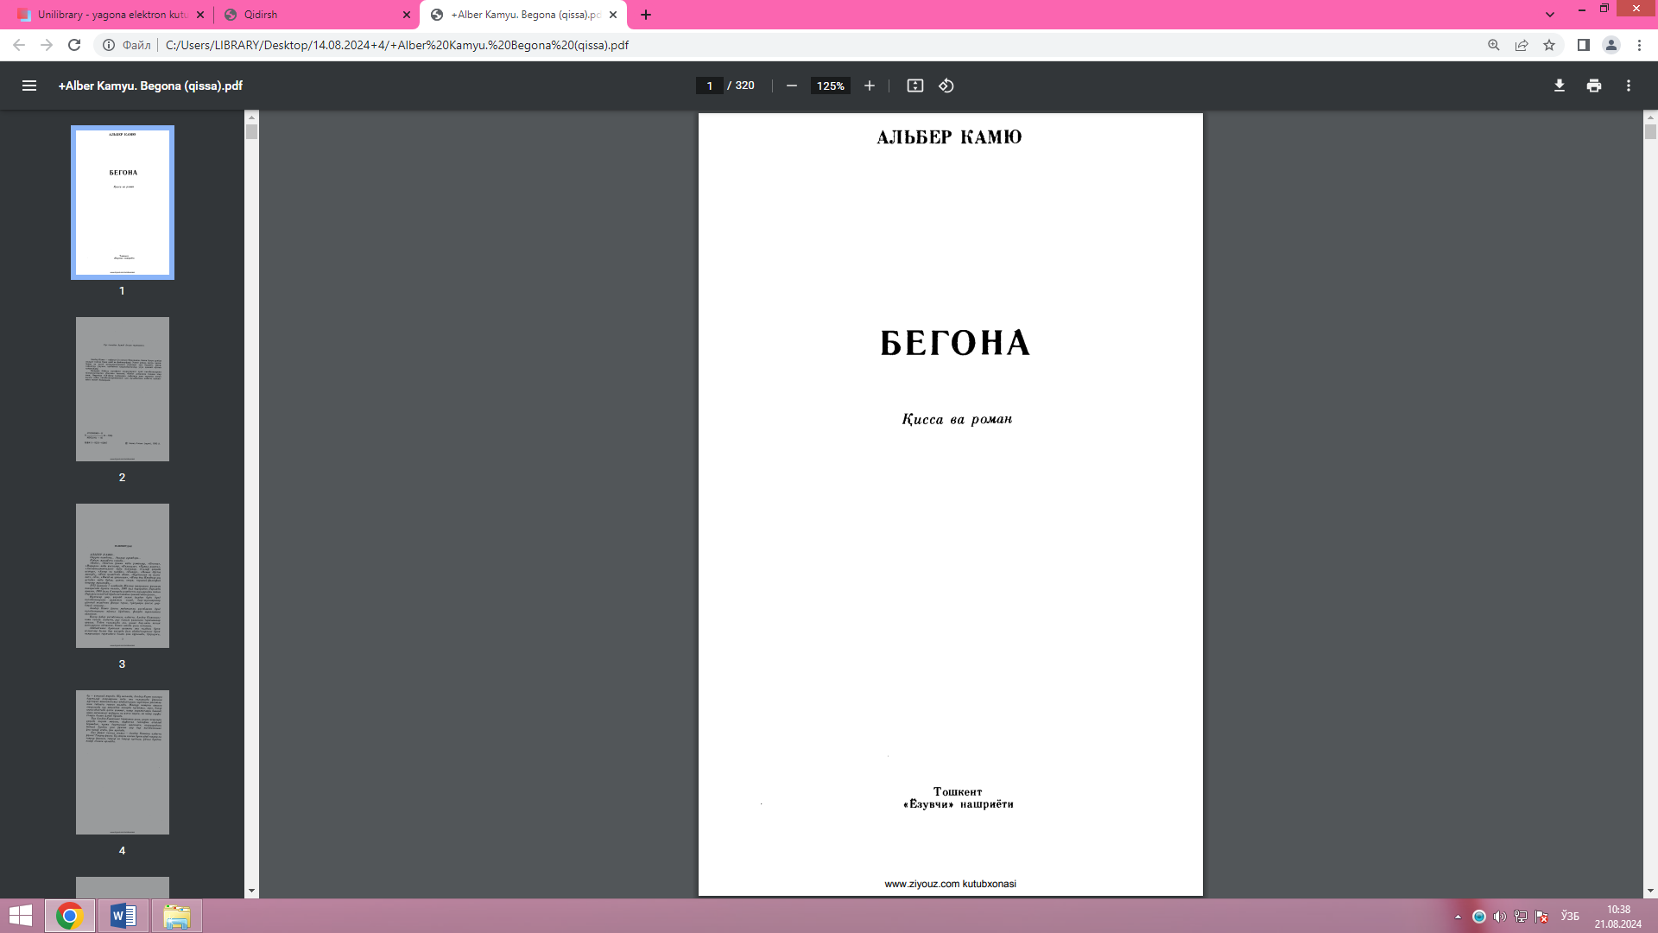Click document scrollbar down arrow
This screenshot has width=1658, height=933.
point(1650,891)
